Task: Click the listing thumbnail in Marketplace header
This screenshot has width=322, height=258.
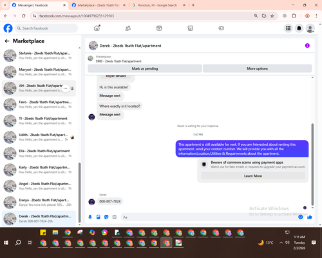Action: (91, 58)
